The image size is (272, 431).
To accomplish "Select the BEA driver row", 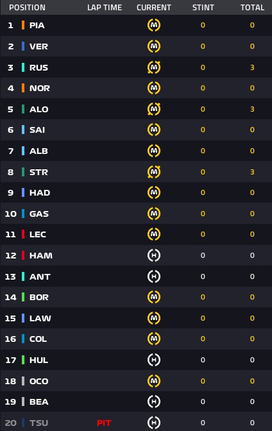I will (x=136, y=401).
